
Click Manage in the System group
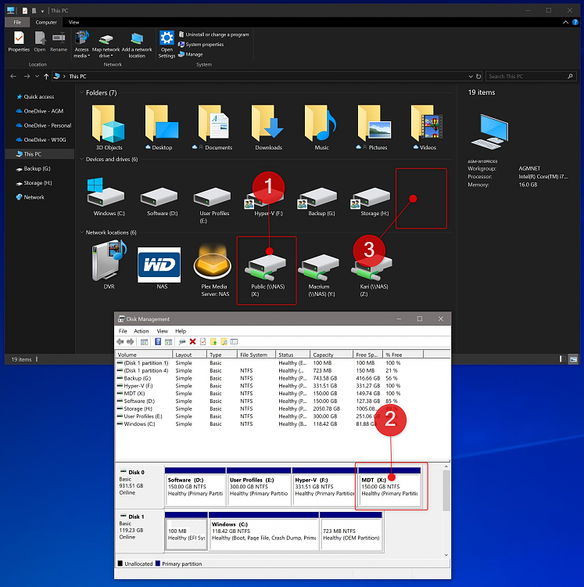tap(190, 54)
